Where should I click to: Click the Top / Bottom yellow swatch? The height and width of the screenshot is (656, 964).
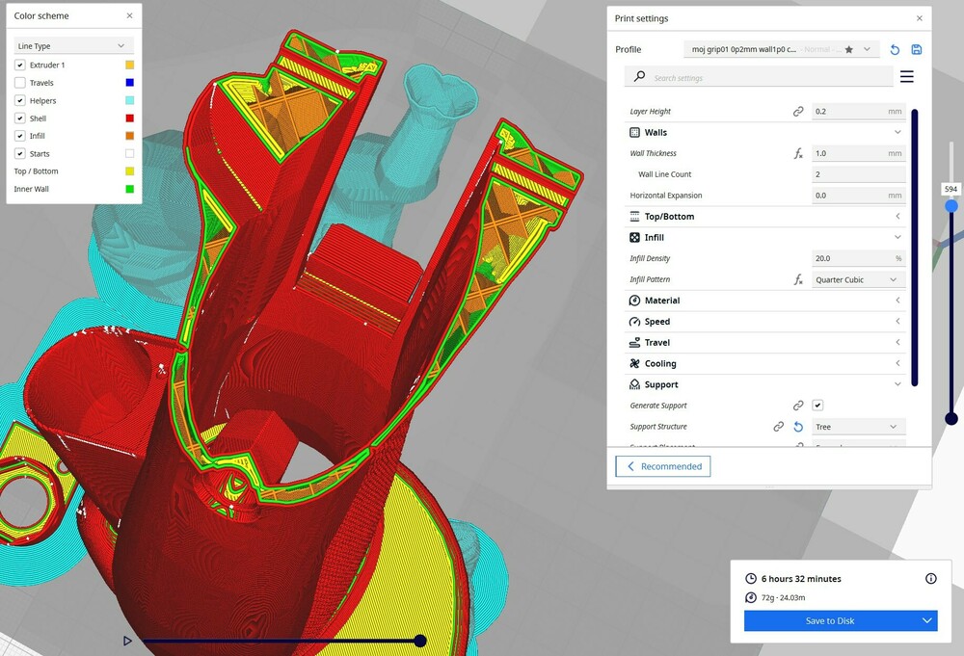[130, 171]
